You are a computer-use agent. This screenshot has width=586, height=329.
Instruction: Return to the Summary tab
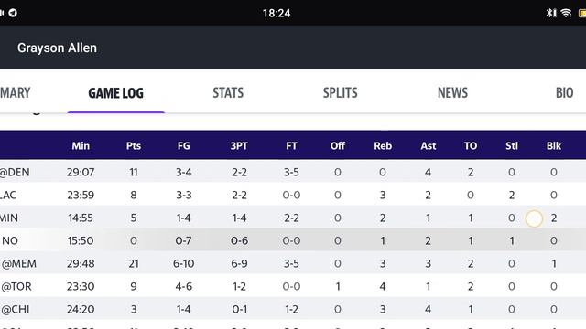coord(15,92)
